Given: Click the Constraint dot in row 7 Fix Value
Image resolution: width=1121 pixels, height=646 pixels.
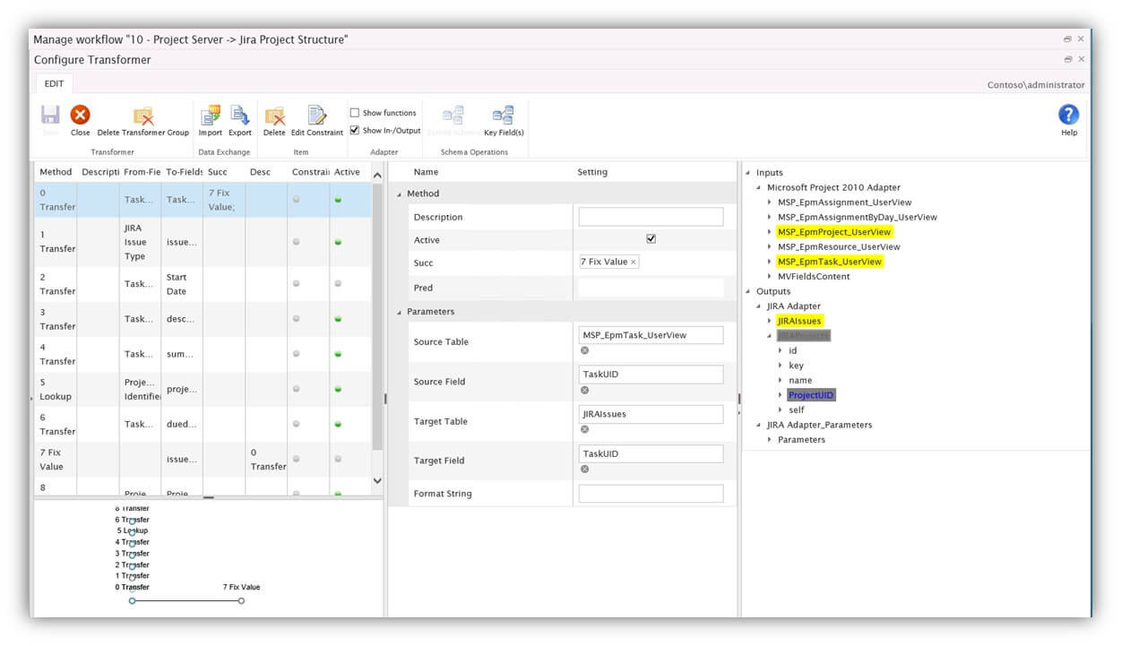Looking at the screenshot, I should pyautogui.click(x=297, y=459).
